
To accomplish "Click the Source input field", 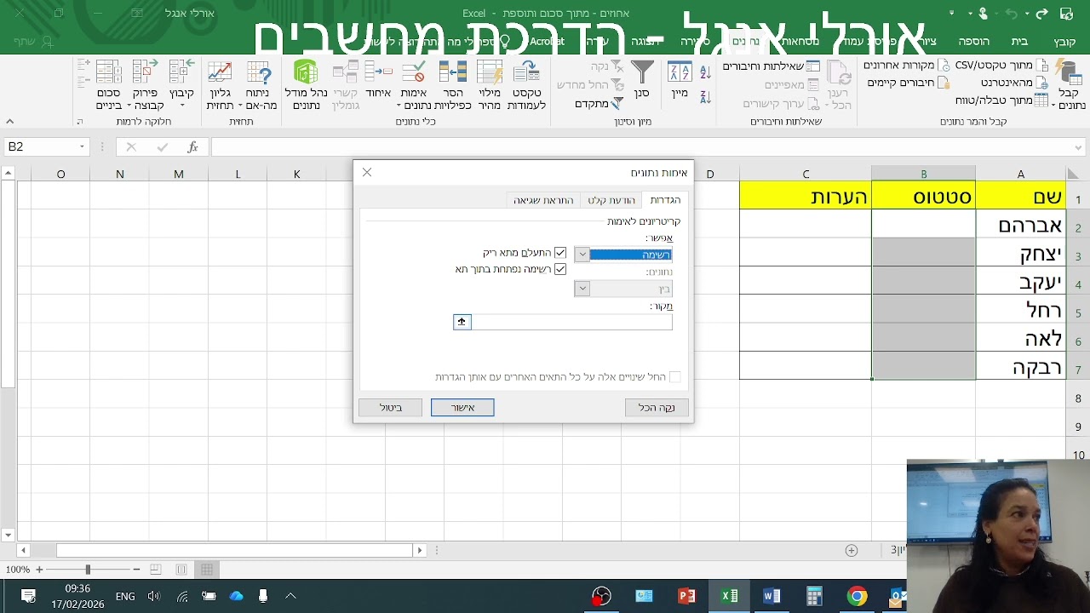I will [571, 321].
